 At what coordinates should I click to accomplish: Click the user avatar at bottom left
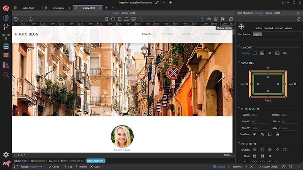pos(6,165)
